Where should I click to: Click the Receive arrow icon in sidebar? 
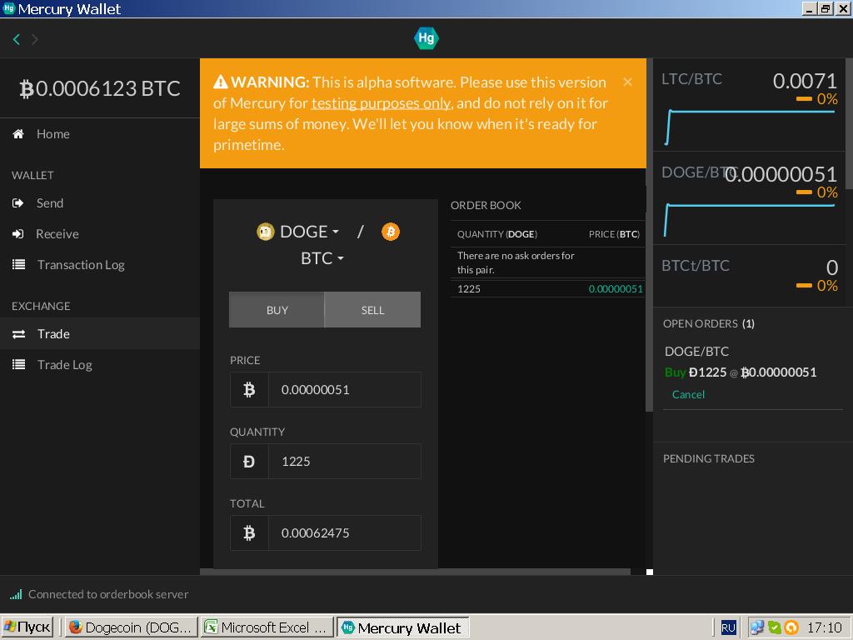[18, 234]
